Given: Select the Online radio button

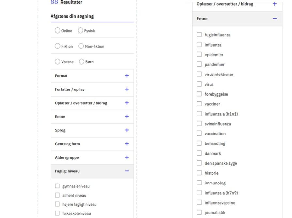Looking at the screenshot, I should tap(58, 31).
